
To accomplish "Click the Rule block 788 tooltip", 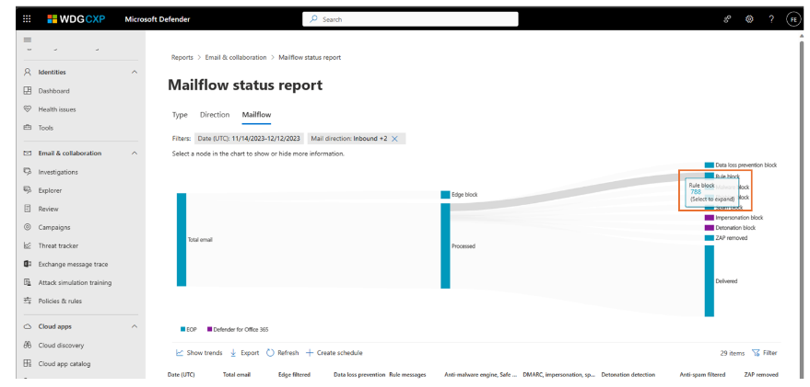I will (x=711, y=192).
